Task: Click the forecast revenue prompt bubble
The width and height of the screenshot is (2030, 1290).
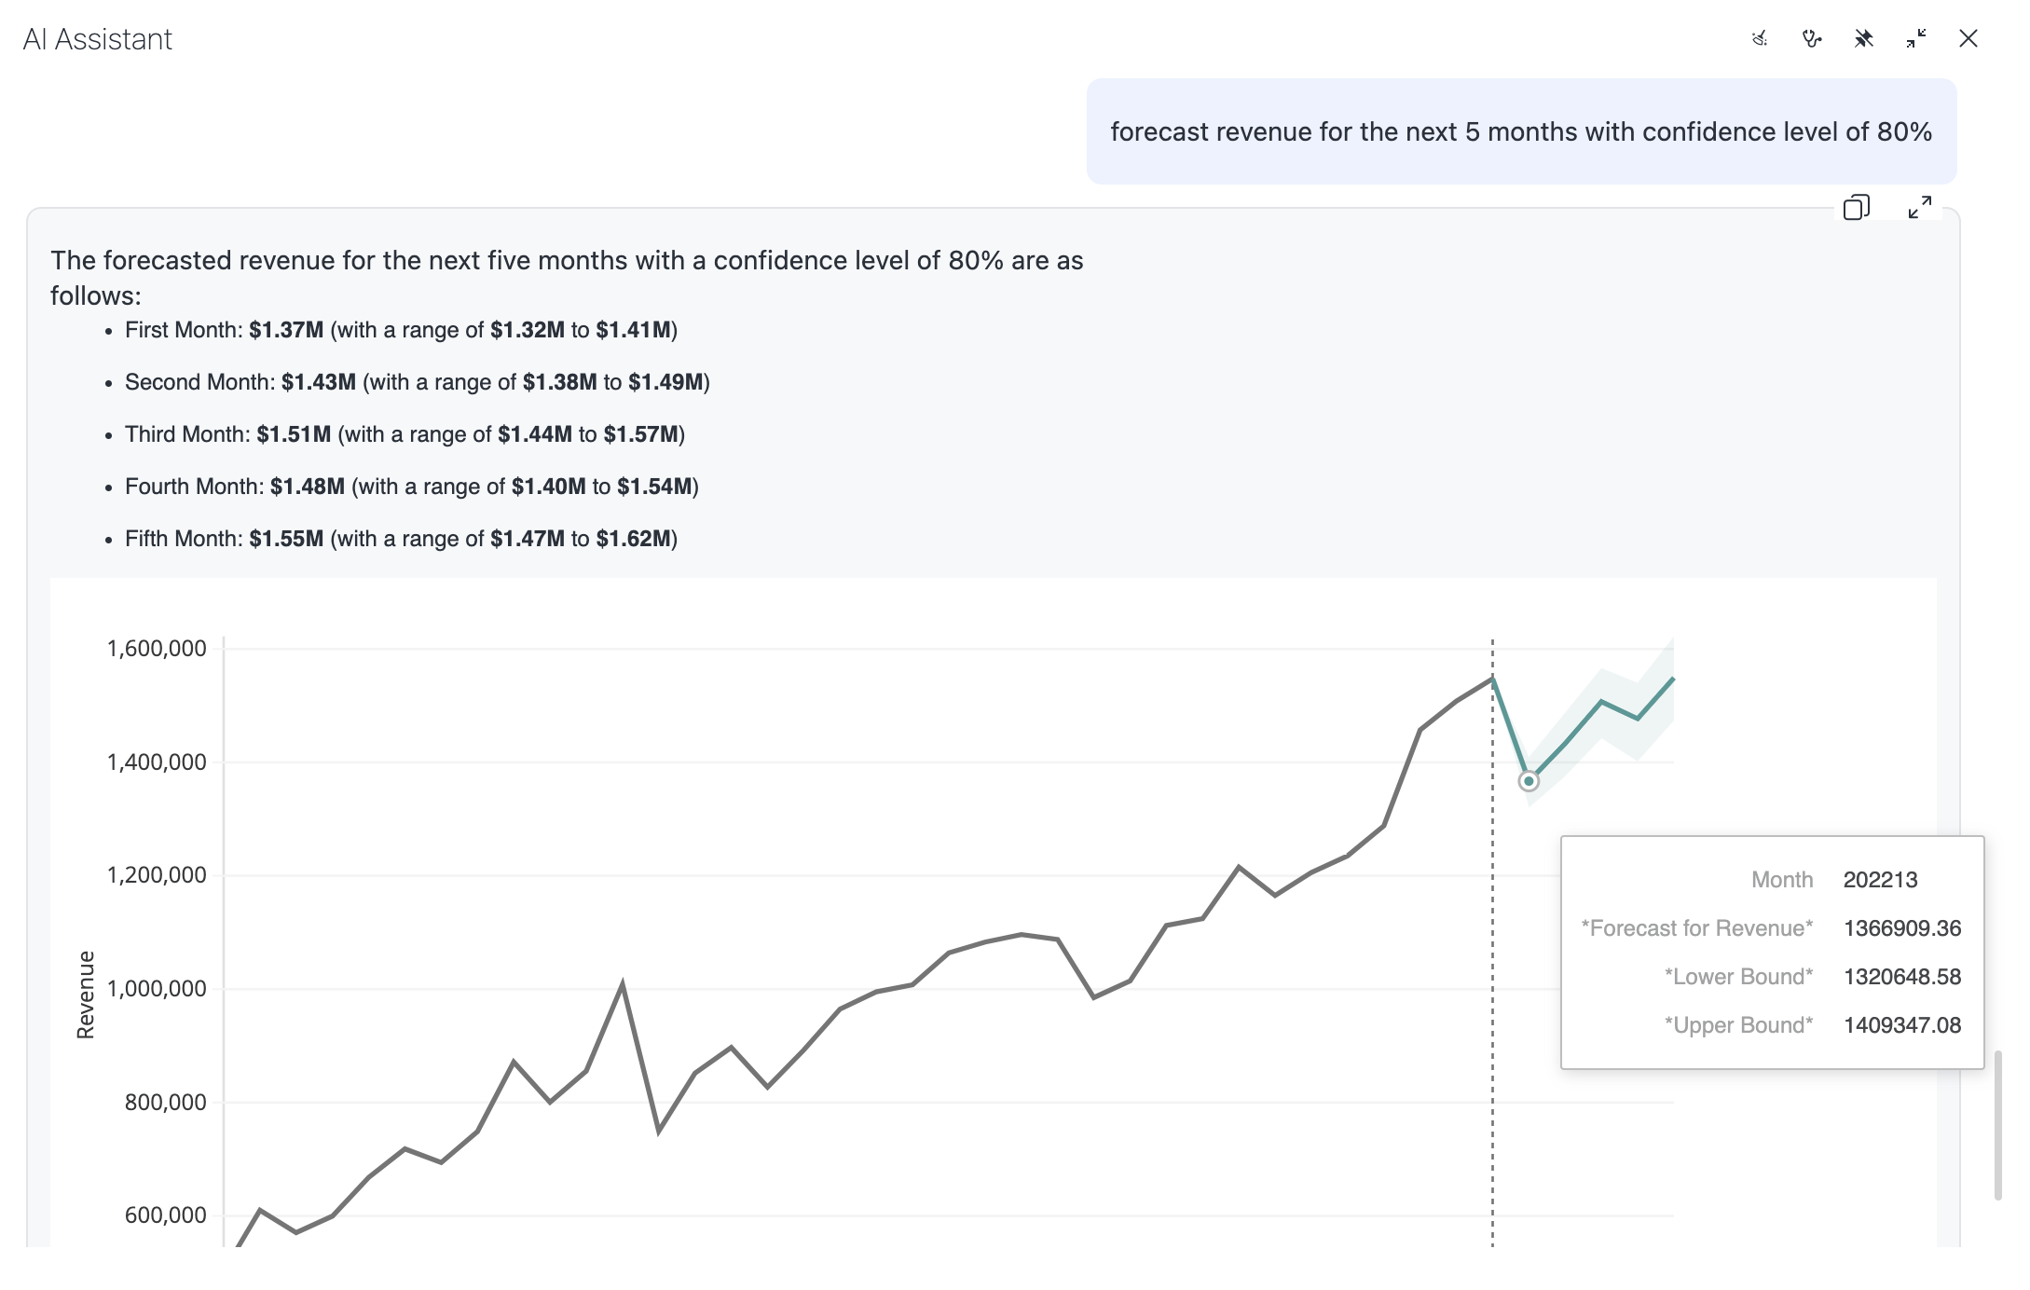Action: 1521,131
